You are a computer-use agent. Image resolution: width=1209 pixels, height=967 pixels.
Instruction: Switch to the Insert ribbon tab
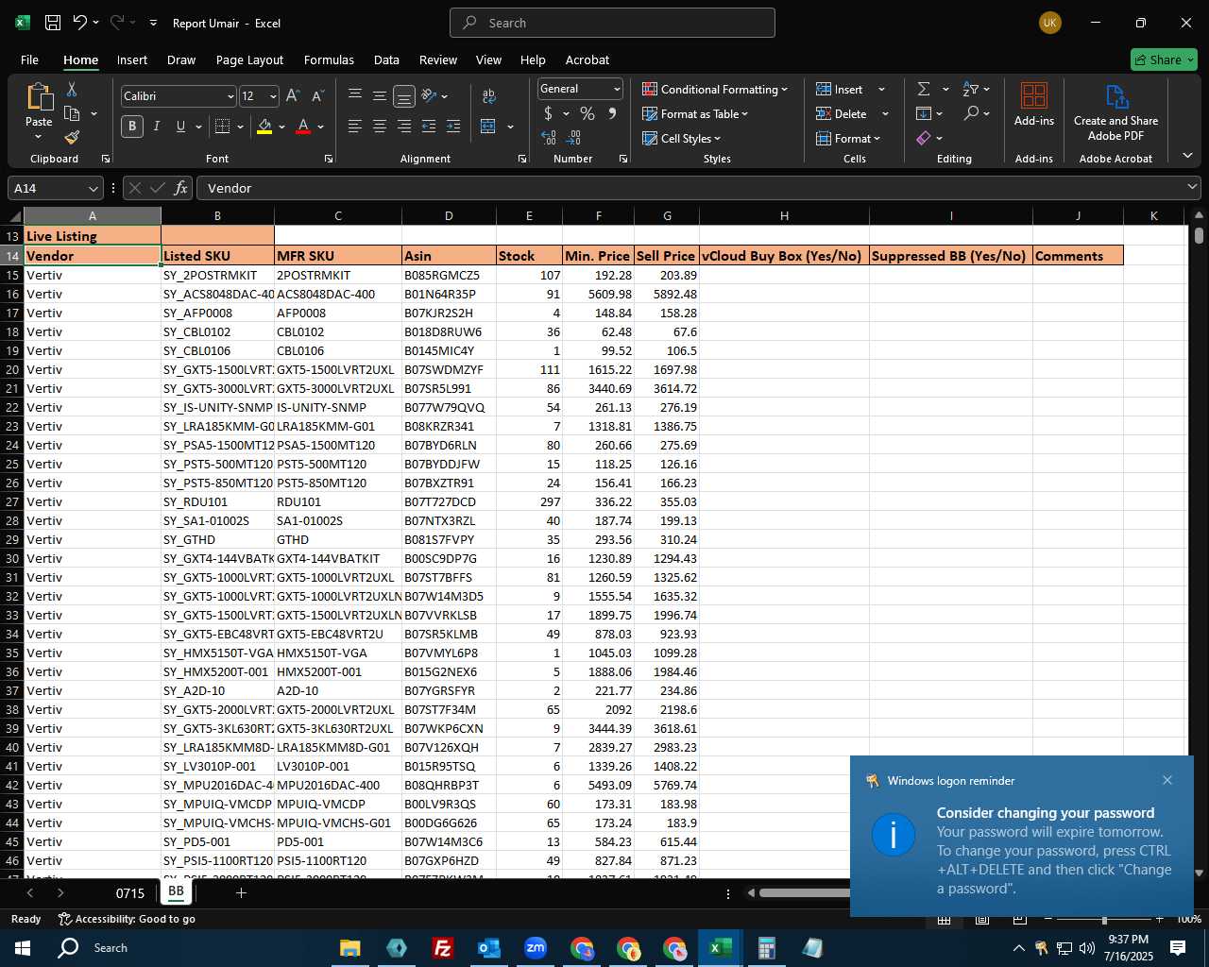(x=132, y=59)
